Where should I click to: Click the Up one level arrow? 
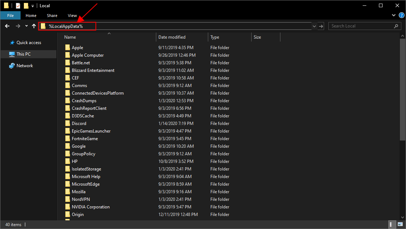[x=34, y=26]
